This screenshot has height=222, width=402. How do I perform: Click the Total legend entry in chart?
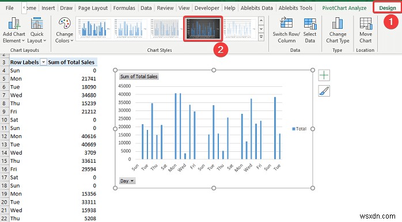click(299, 129)
